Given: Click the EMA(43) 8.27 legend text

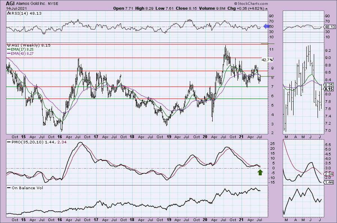Looking at the screenshot, I should 22,53.
